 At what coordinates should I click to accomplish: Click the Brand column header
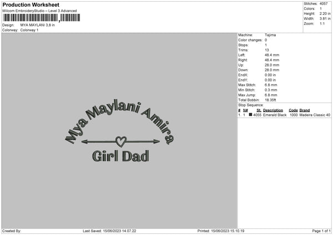[x=305, y=110]
